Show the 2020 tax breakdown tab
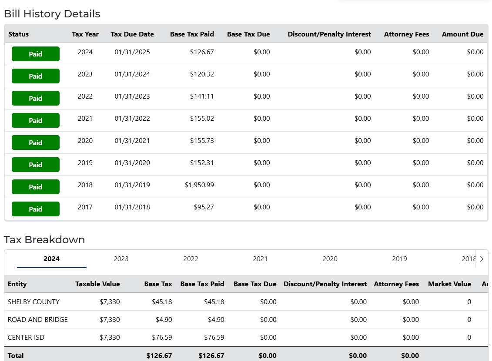 [330, 259]
